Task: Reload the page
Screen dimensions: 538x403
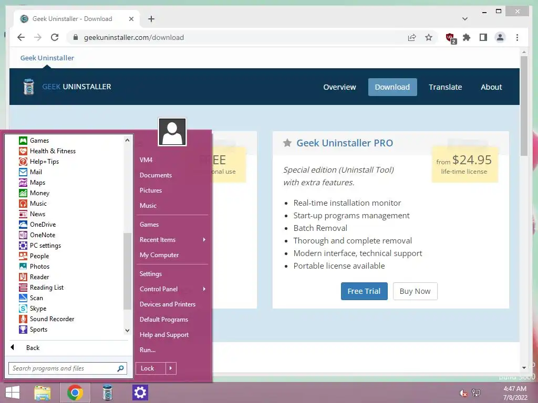Action: click(55, 37)
